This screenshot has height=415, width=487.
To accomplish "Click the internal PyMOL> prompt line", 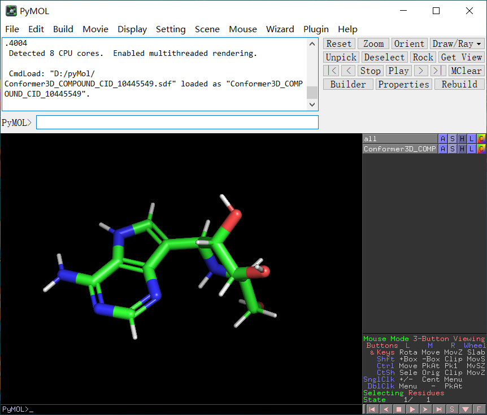I will [181, 409].
